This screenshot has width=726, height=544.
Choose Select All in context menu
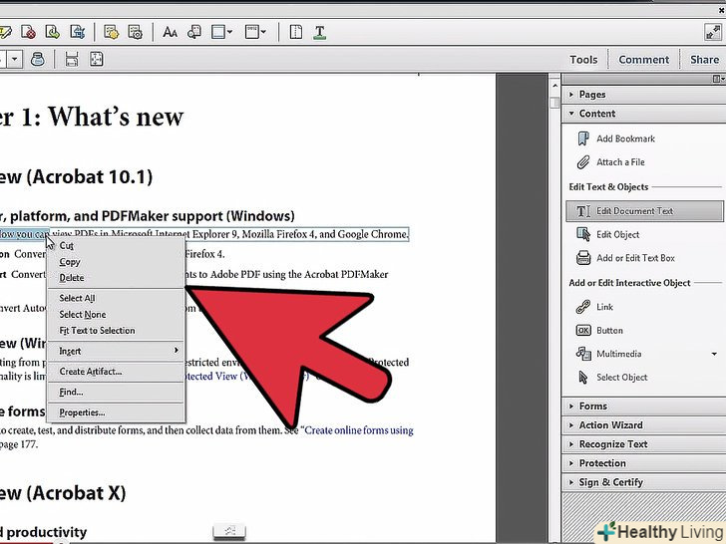click(116, 298)
